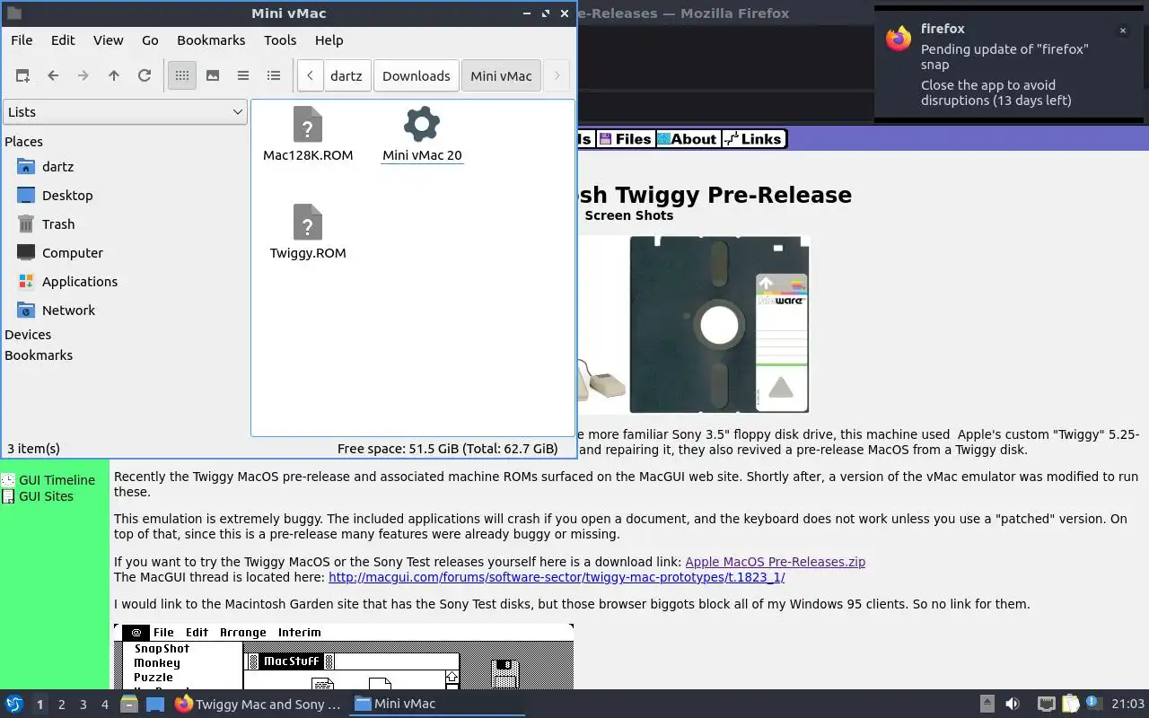Open the Tools menu
The width and height of the screenshot is (1149, 718).
coord(280,40)
